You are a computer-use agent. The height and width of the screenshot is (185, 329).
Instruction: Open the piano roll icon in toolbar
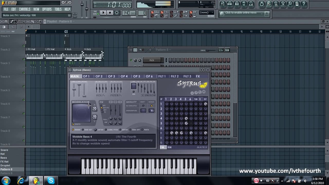point(237,4)
